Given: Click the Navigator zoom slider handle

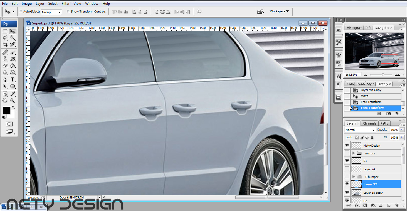Looking at the screenshot, I should pyautogui.click(x=383, y=75).
